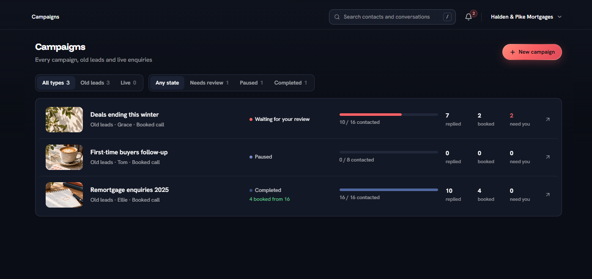Click the First-time buyers follow-up progress bar
Viewport: 592px width, 279px height.
pyautogui.click(x=389, y=152)
